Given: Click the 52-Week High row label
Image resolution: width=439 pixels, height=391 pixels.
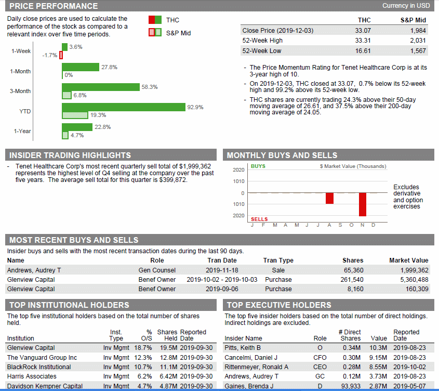Looking at the screenshot, I should click(x=262, y=41).
